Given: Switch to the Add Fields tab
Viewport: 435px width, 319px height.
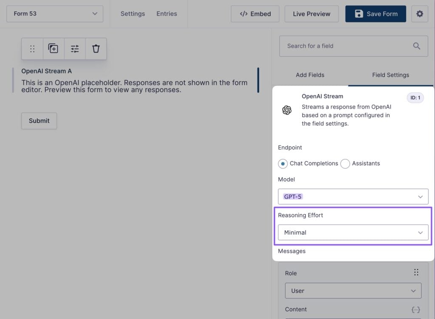Looking at the screenshot, I should pos(310,75).
